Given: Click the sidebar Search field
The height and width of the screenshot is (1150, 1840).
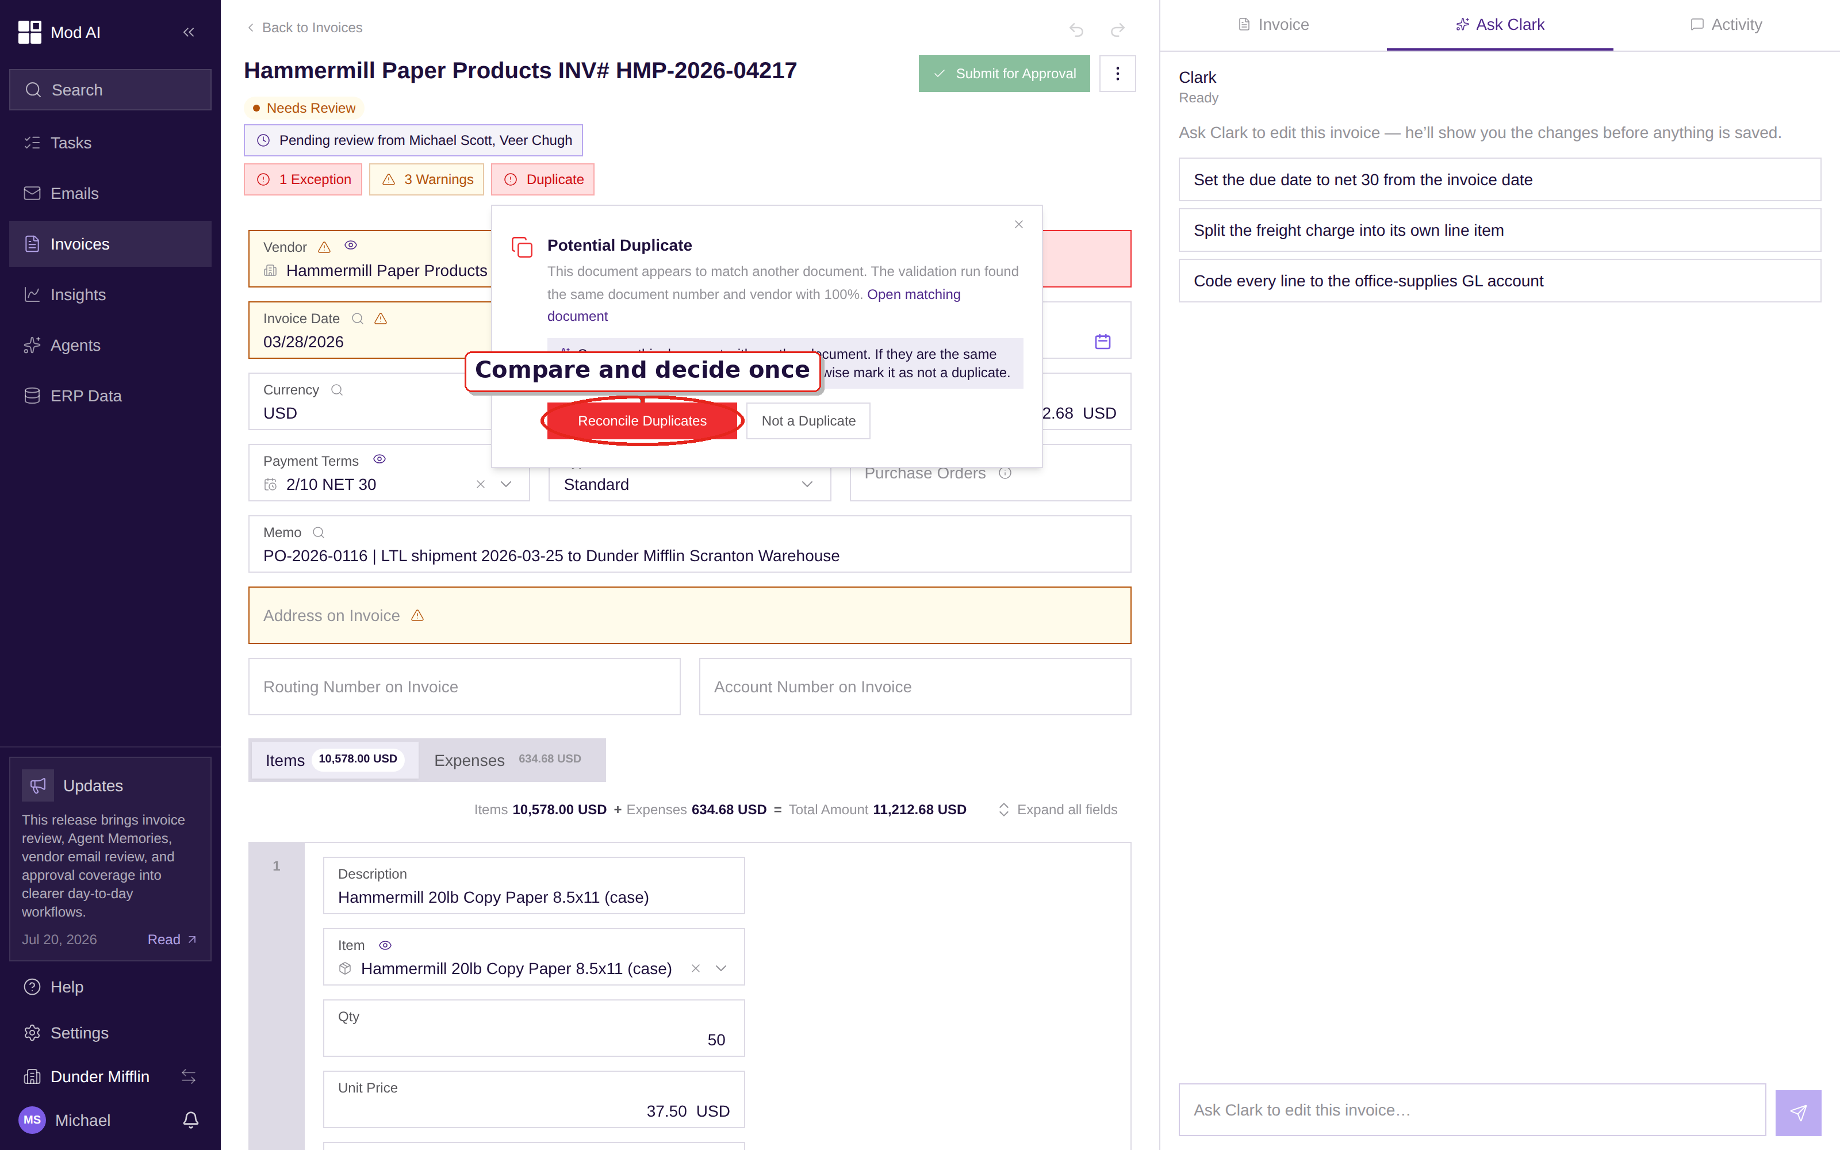Looking at the screenshot, I should [x=110, y=90].
